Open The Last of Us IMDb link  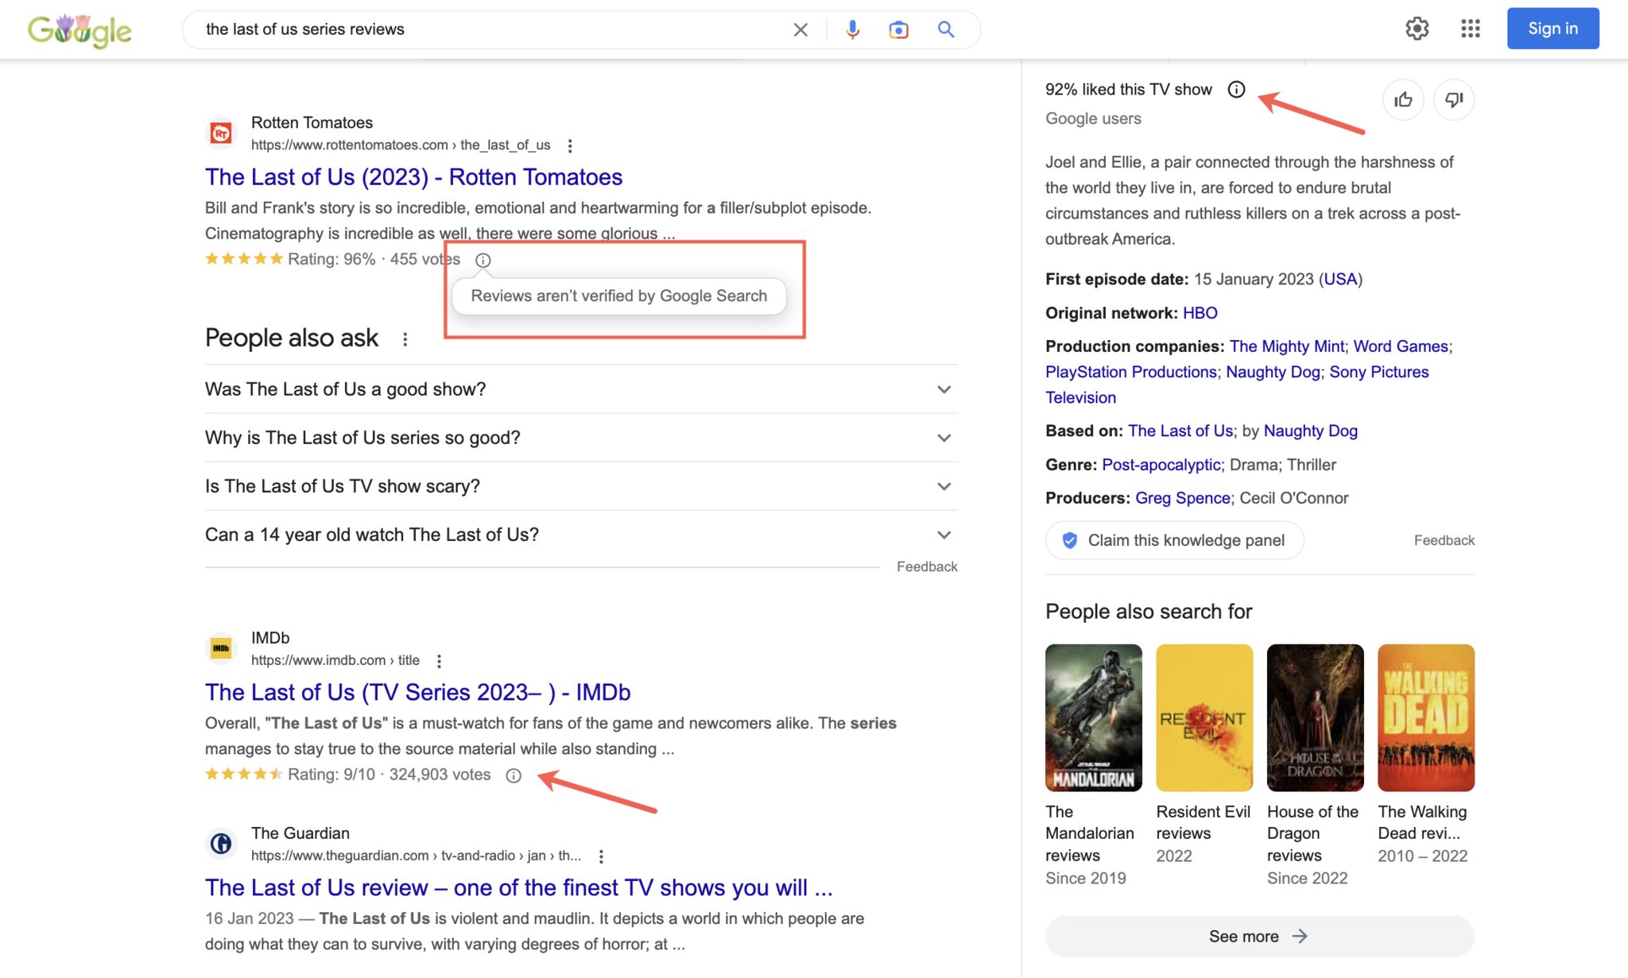point(417,692)
